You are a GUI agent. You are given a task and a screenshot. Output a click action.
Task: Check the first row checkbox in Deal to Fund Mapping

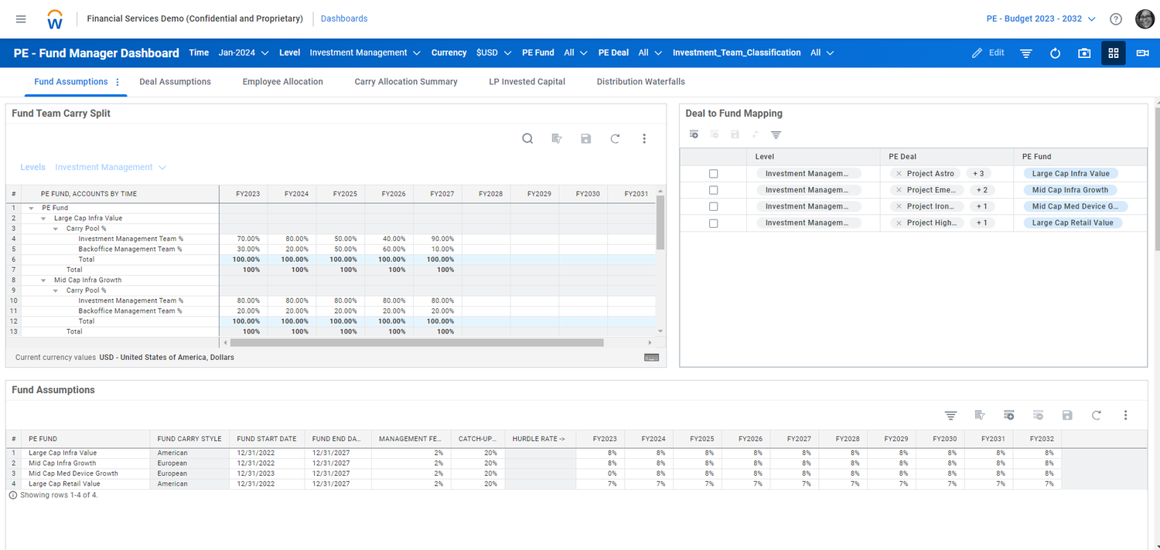pos(713,173)
